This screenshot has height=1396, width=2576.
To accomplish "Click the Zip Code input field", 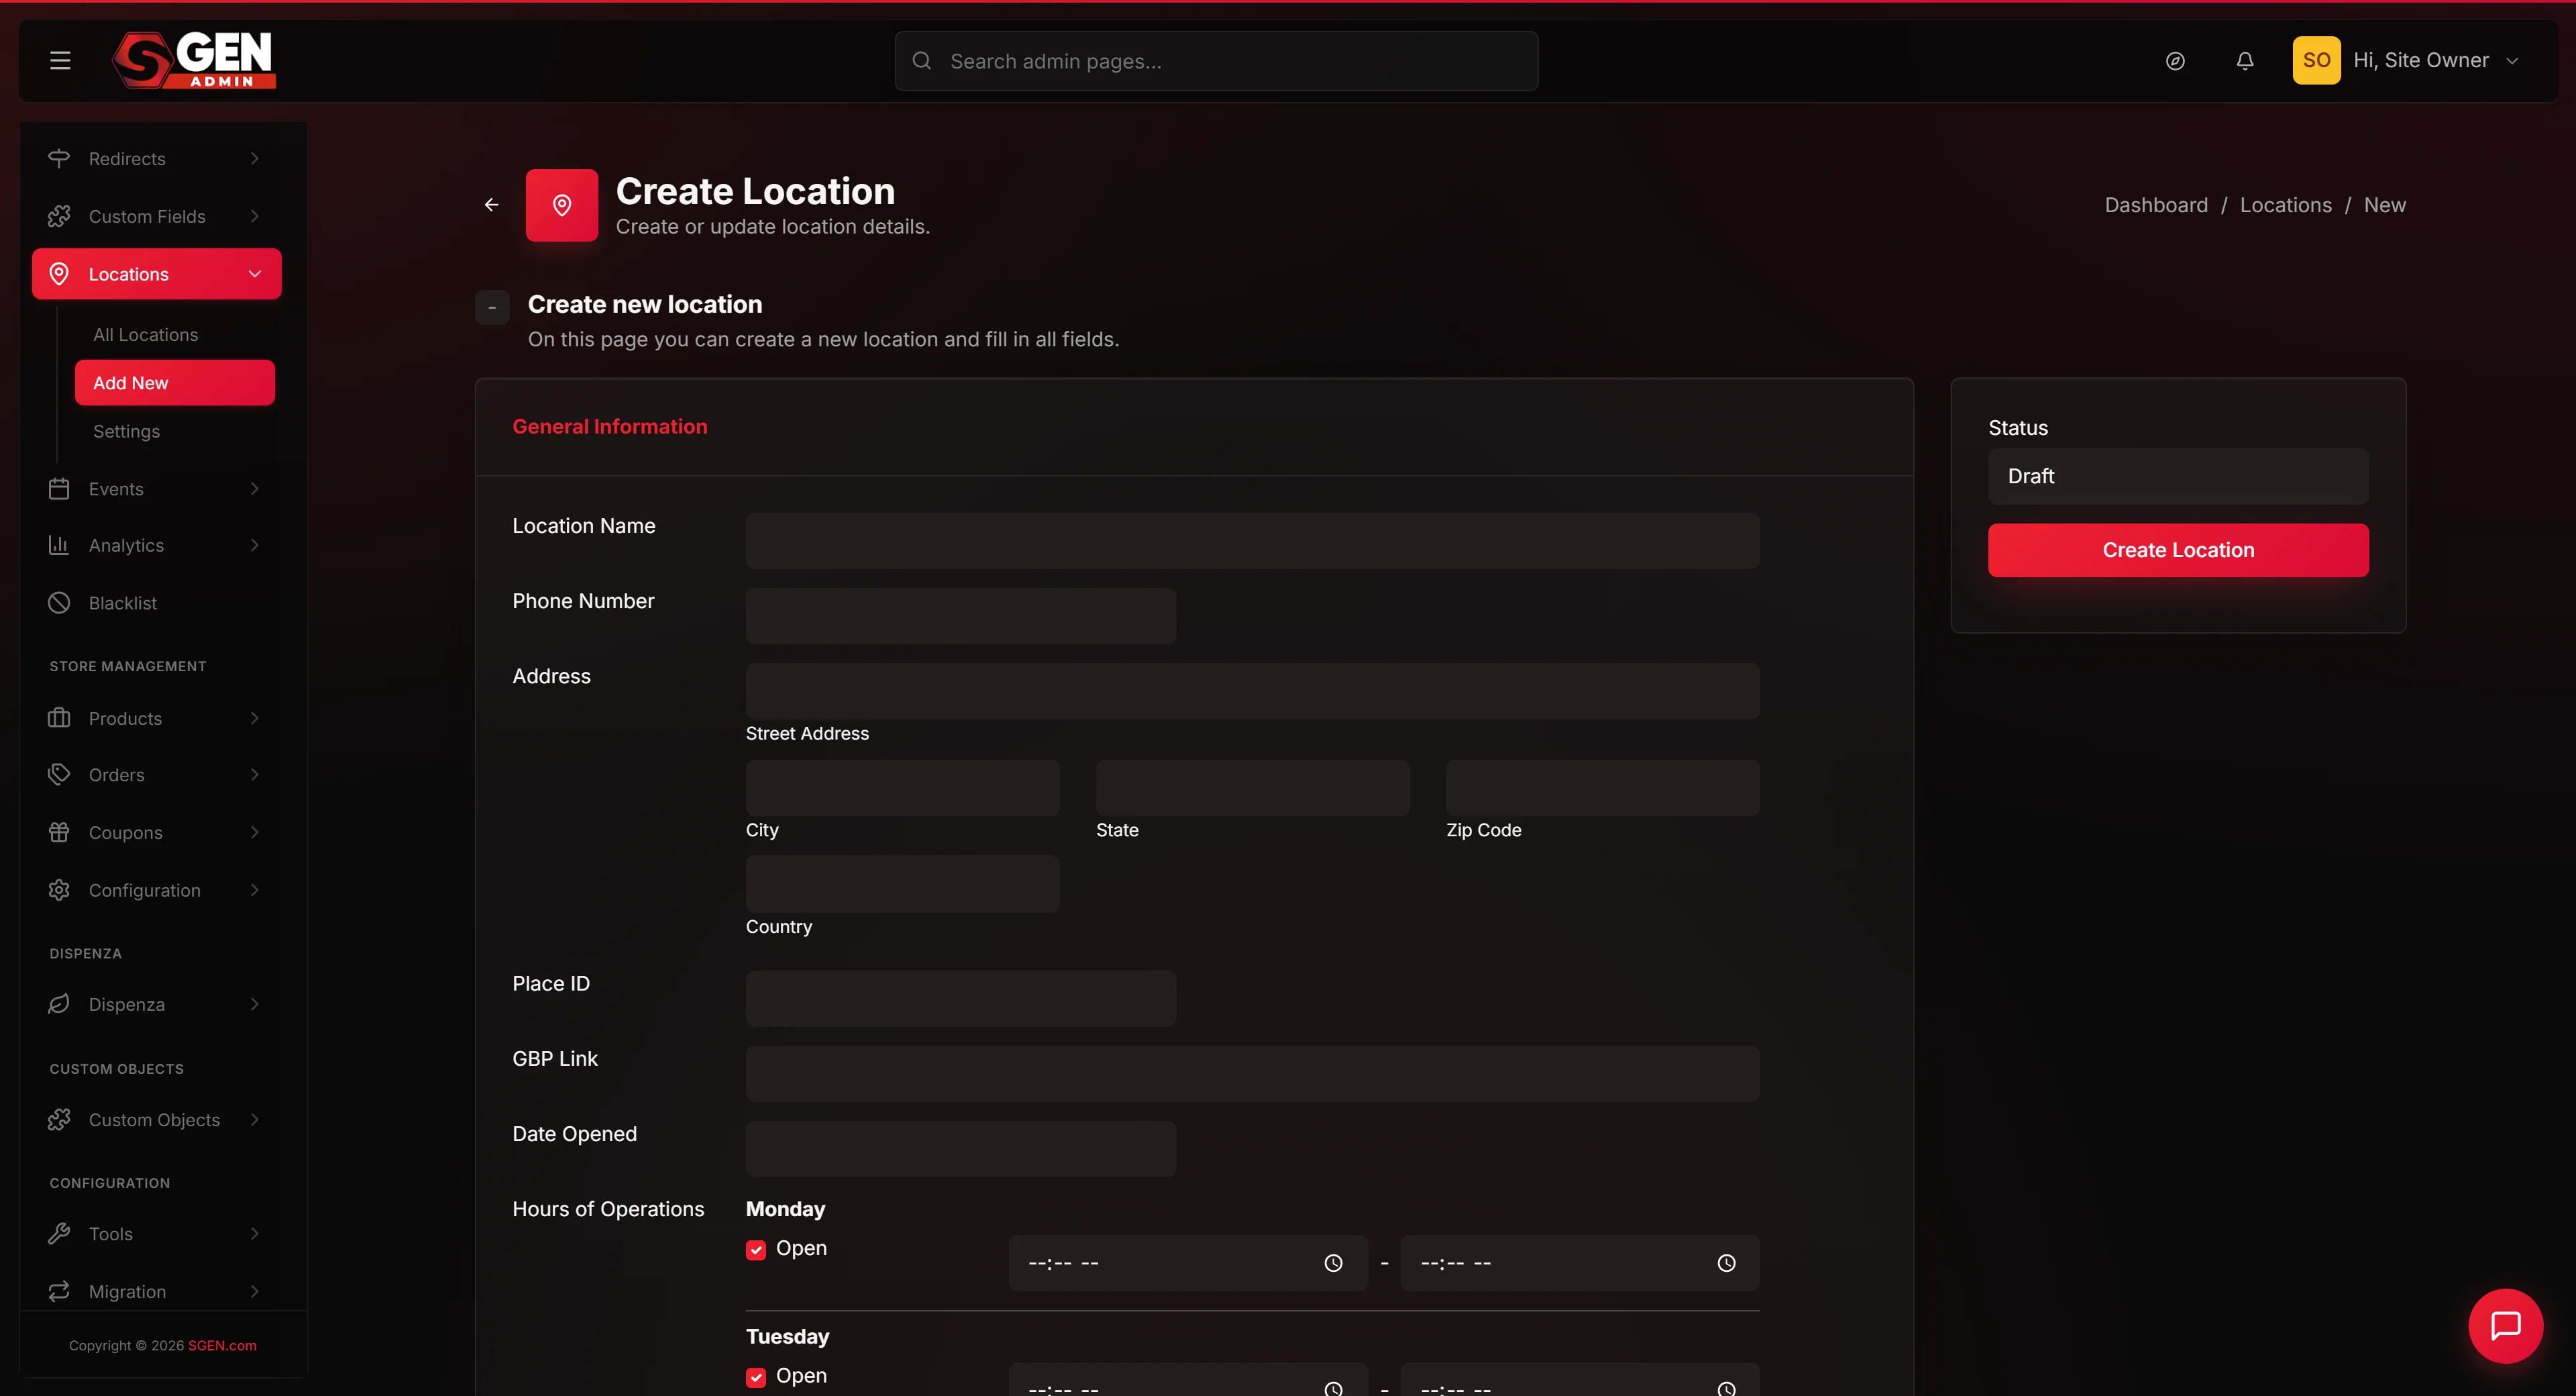I will tap(1602, 787).
